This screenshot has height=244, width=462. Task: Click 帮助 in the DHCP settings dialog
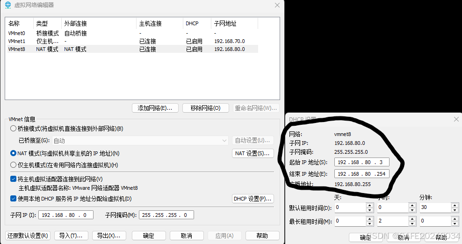pyautogui.click(x=441, y=237)
